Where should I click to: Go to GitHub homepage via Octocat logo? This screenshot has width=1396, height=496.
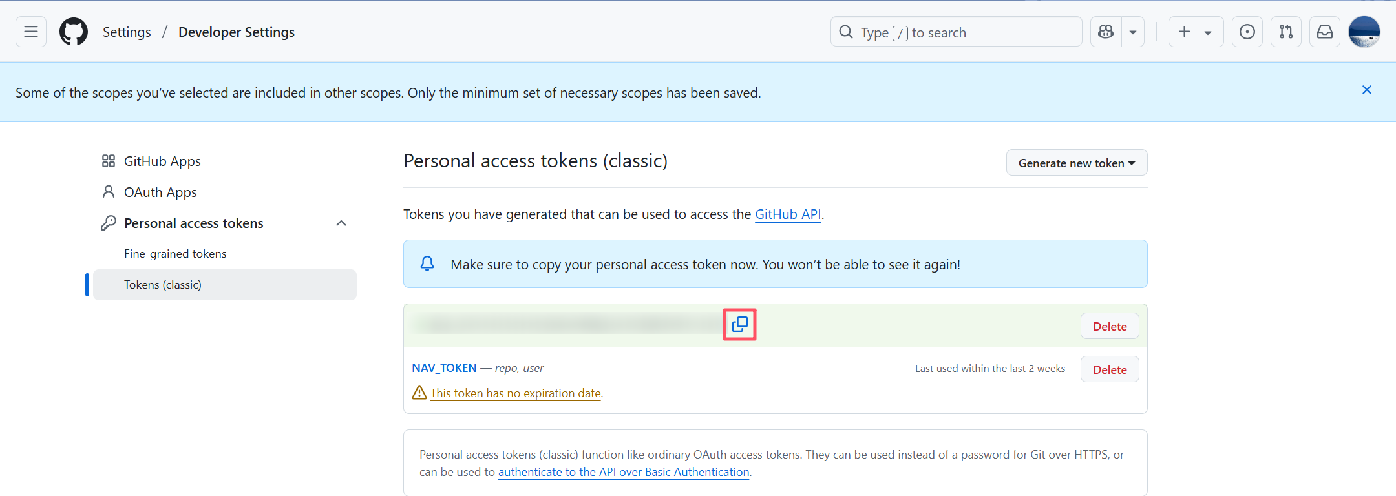(x=74, y=32)
